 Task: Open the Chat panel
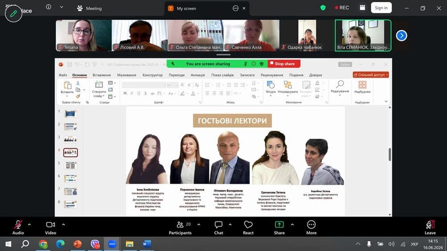point(219,228)
